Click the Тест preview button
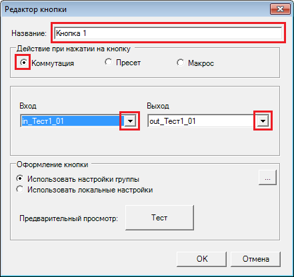This screenshot has width=294, height=277. (159, 218)
